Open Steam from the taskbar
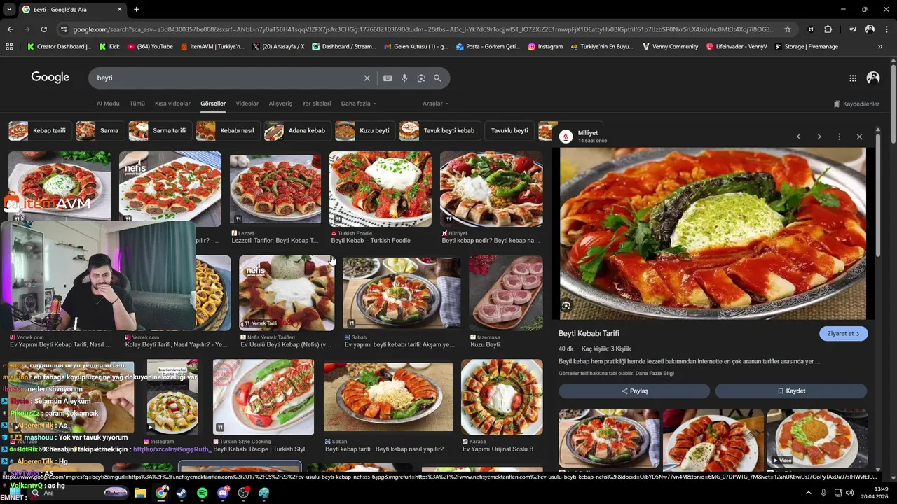 [x=182, y=493]
